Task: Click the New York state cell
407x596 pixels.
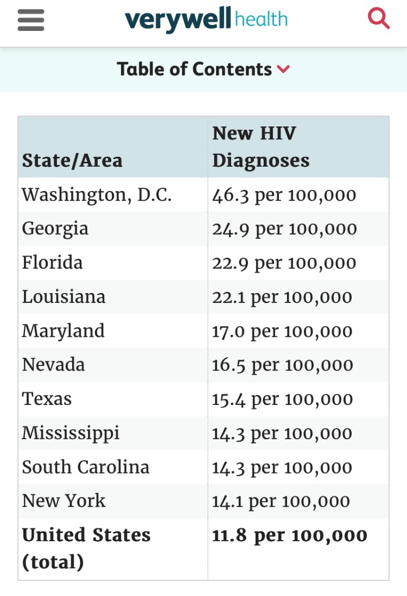Action: coord(64,501)
